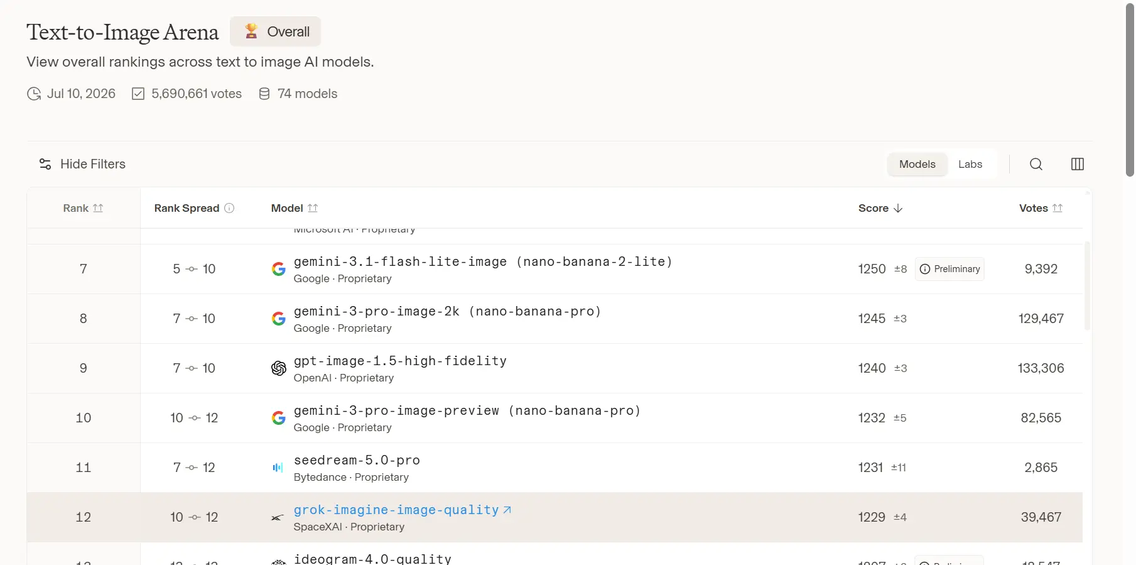The height and width of the screenshot is (565, 1136).
Task: Click the clock icon beside Jul 10, 2026
Action: tap(34, 94)
